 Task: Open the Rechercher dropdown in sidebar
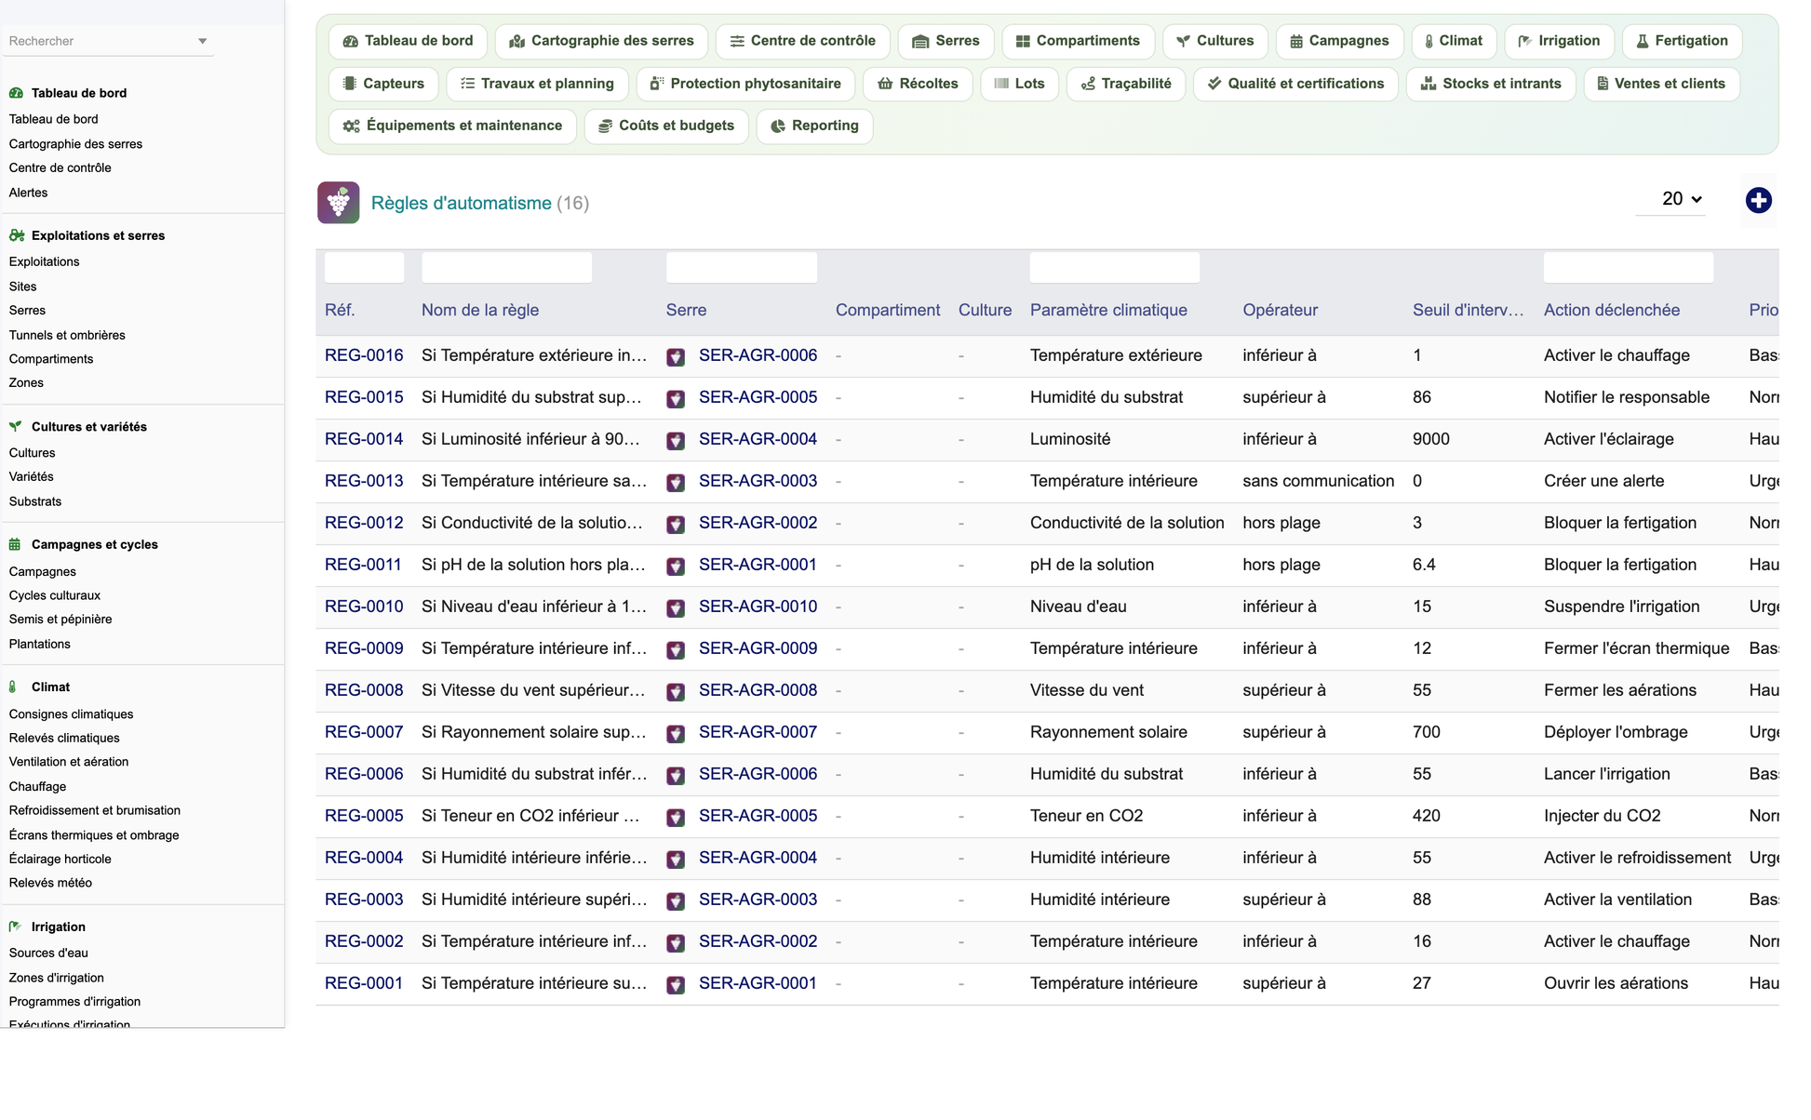coord(108,41)
